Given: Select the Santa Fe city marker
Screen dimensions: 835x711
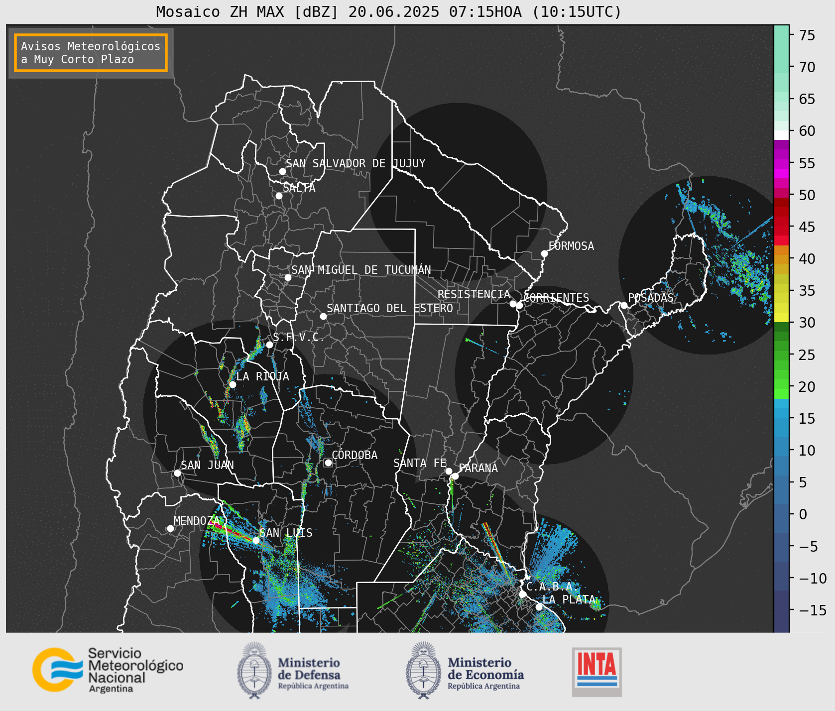Looking at the screenshot, I should point(449,471).
